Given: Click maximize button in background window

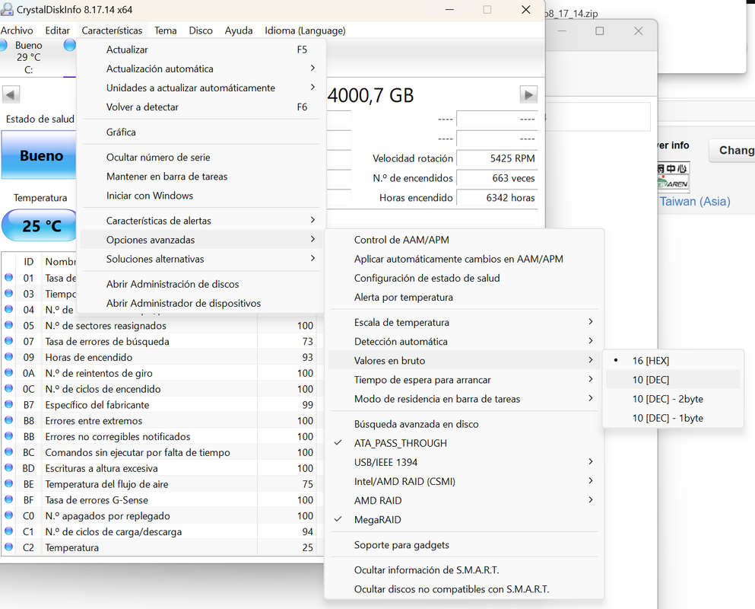Looking at the screenshot, I should tap(599, 31).
